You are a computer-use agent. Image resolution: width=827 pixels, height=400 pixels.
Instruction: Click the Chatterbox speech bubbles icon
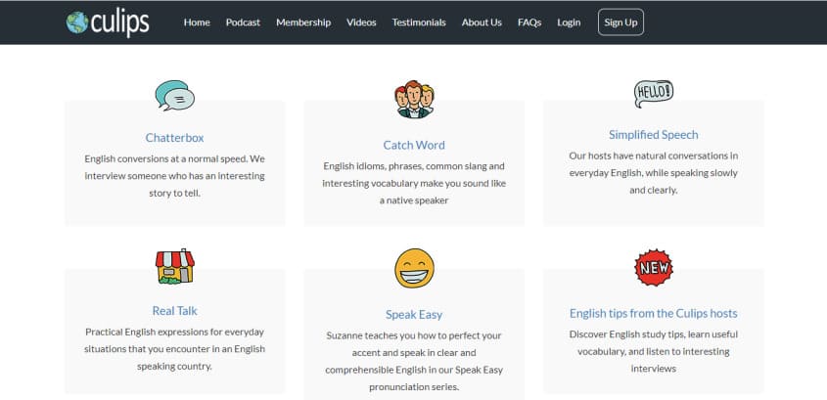(174, 96)
